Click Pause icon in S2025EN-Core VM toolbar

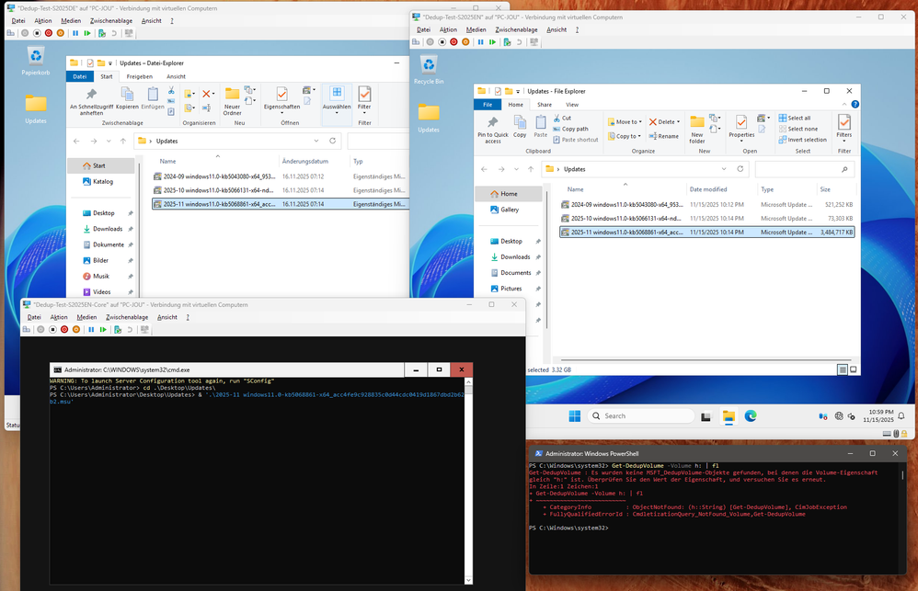click(x=91, y=329)
